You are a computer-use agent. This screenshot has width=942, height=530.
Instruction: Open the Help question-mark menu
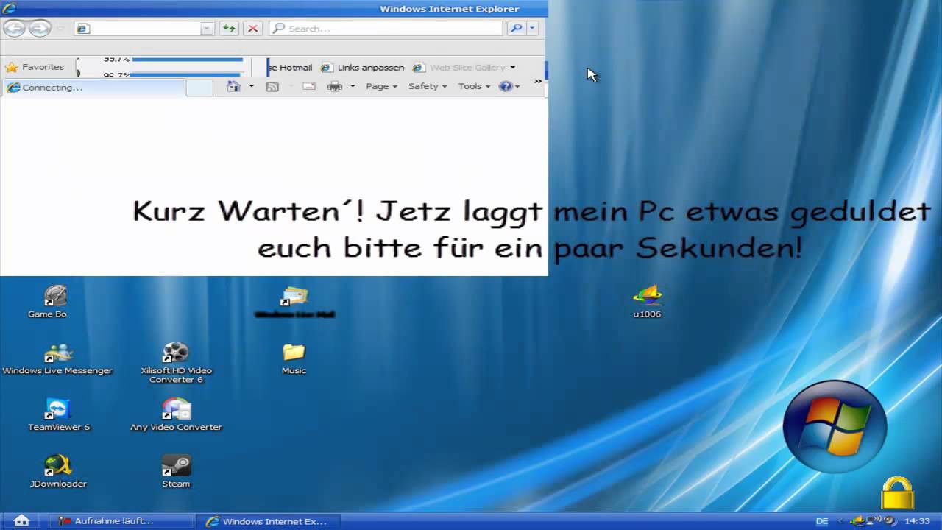click(x=509, y=86)
